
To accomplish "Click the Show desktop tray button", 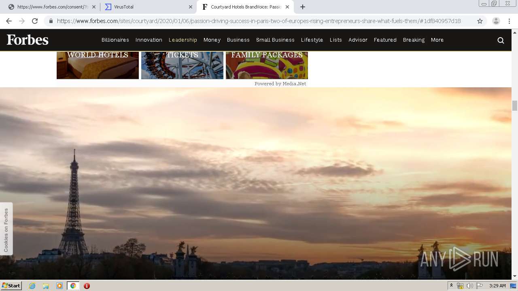I will pyautogui.click(x=513, y=286).
